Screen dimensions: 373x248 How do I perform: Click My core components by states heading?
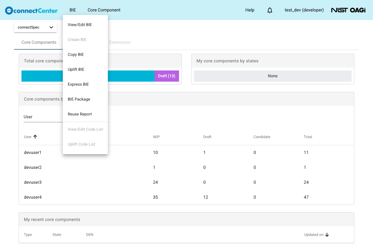(228, 61)
